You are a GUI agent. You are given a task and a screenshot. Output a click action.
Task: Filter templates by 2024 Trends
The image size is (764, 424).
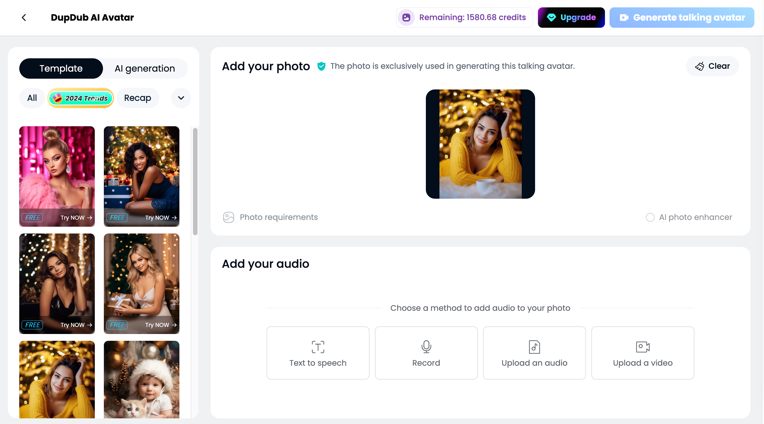(x=81, y=98)
